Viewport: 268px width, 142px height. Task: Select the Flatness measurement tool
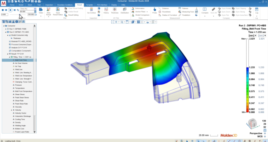tap(183, 8)
